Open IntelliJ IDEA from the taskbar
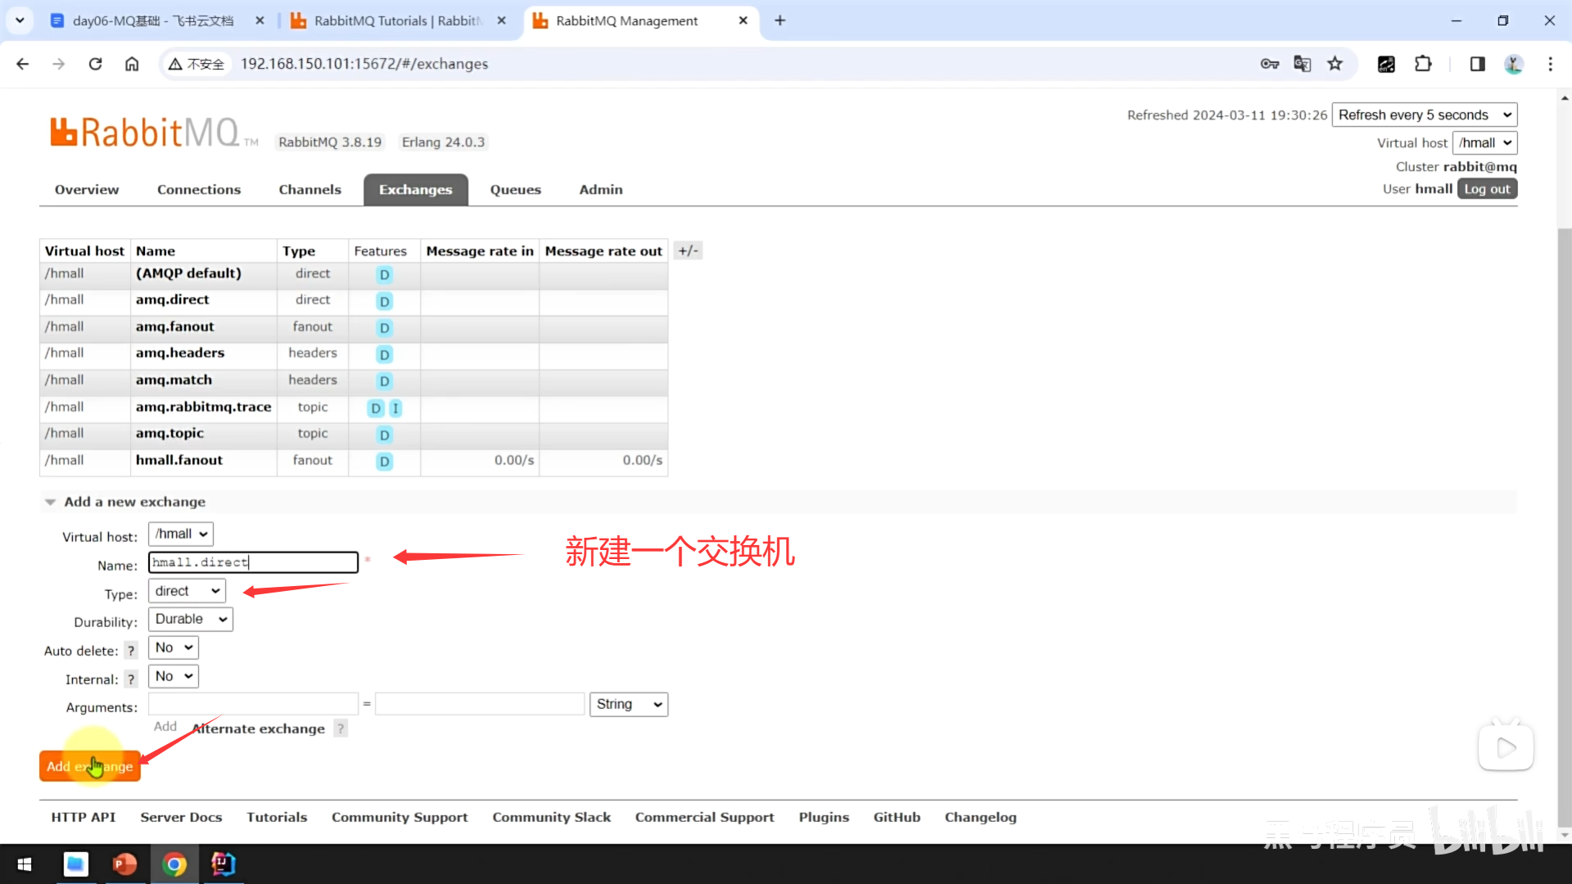Viewport: 1572px width, 884px height. point(223,864)
